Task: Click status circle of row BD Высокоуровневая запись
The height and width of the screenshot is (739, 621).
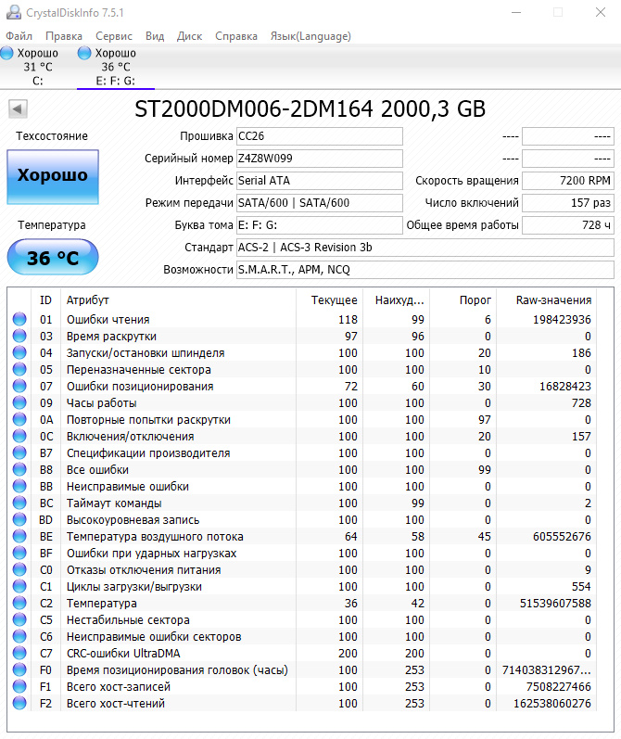Action: click(x=19, y=519)
